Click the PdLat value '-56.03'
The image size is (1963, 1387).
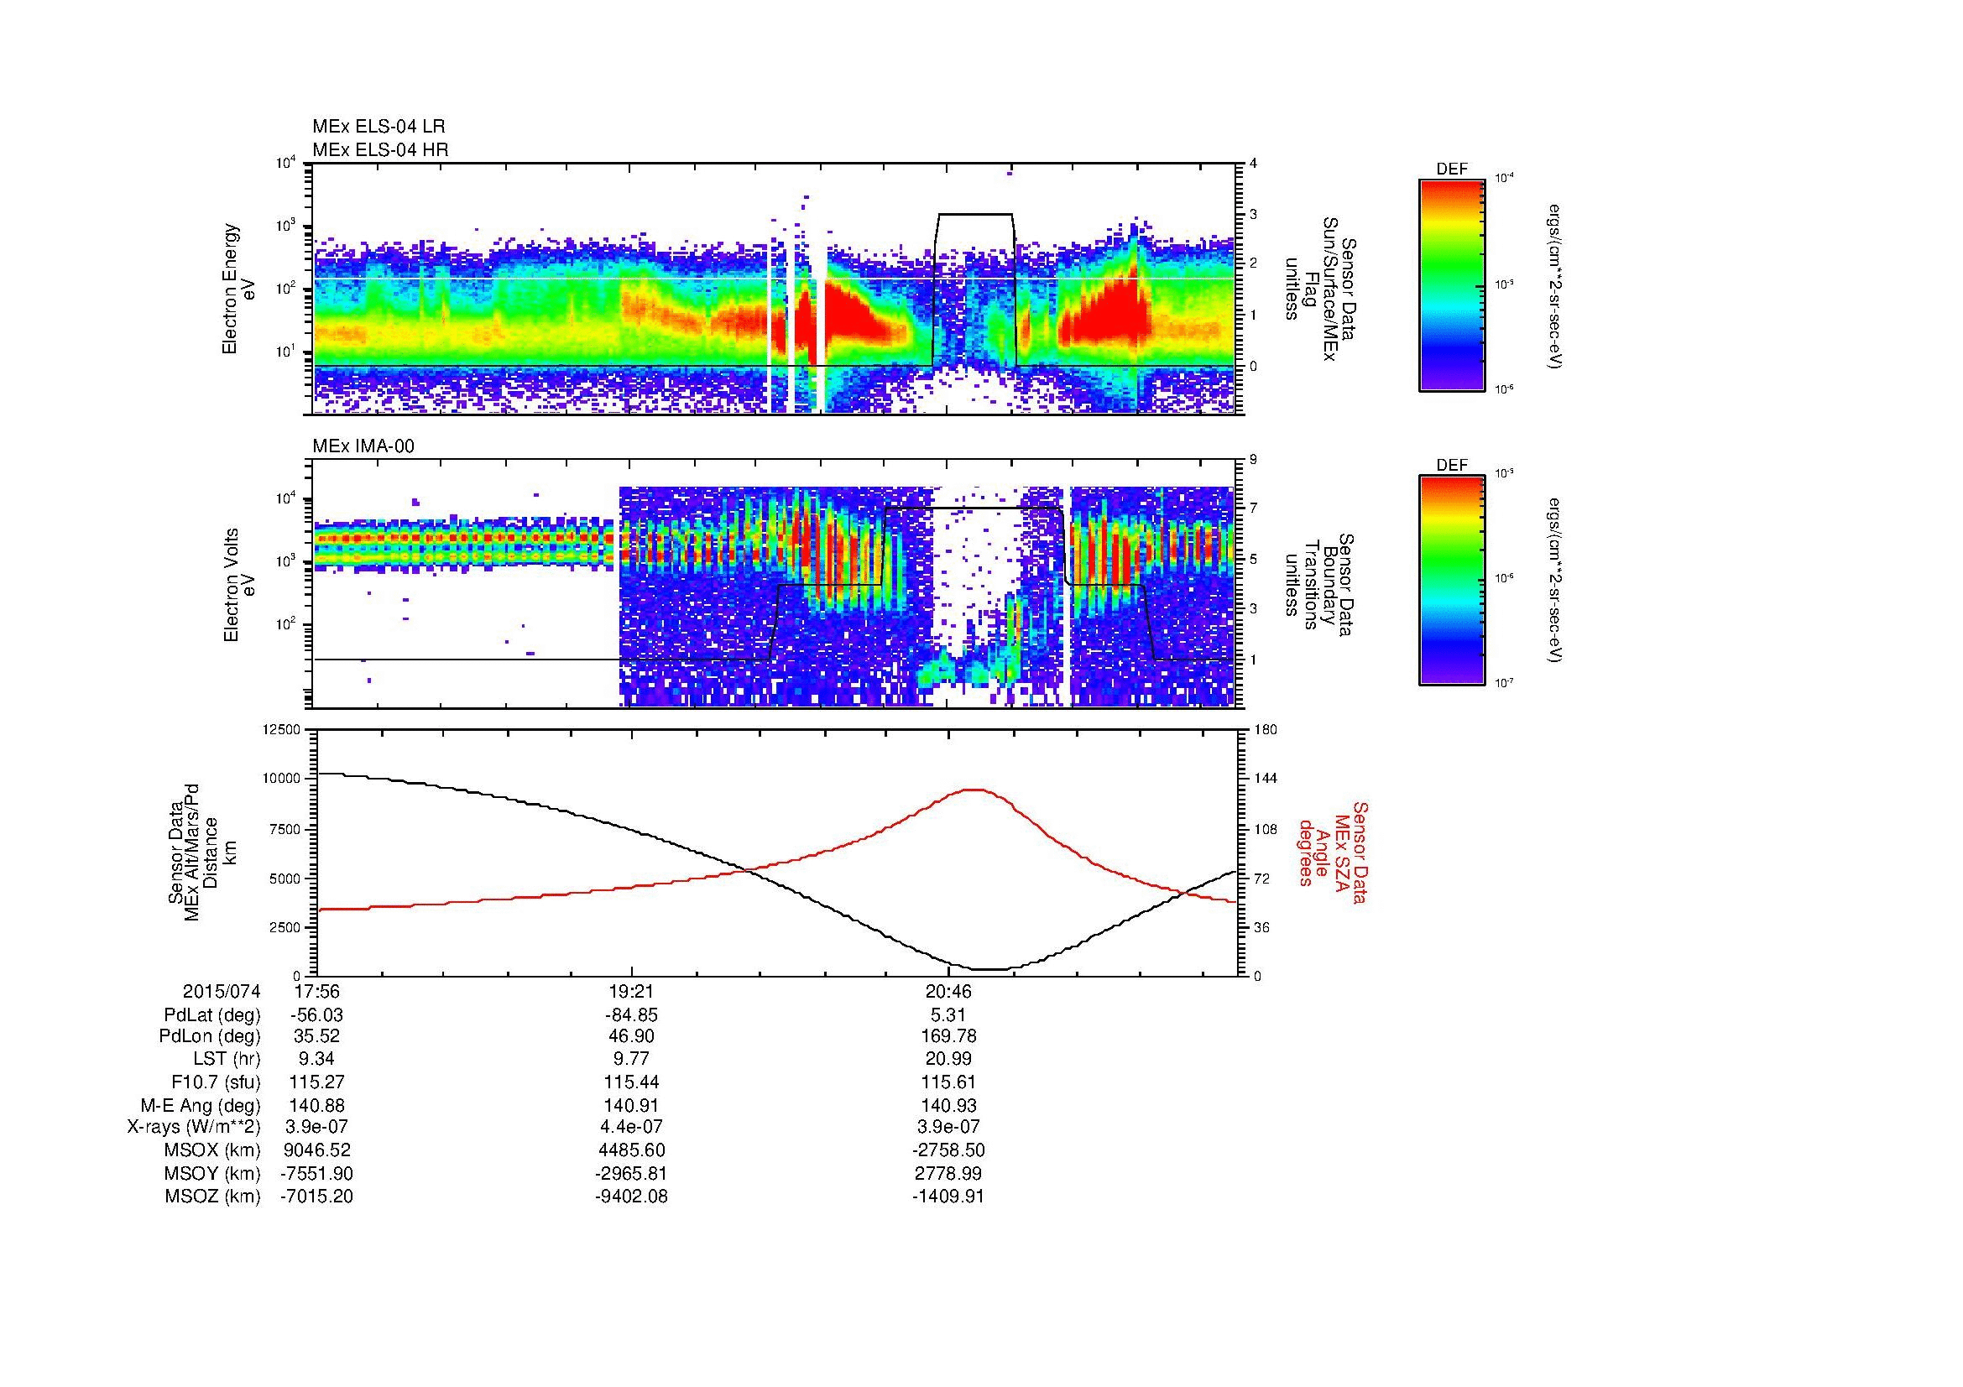(317, 1014)
